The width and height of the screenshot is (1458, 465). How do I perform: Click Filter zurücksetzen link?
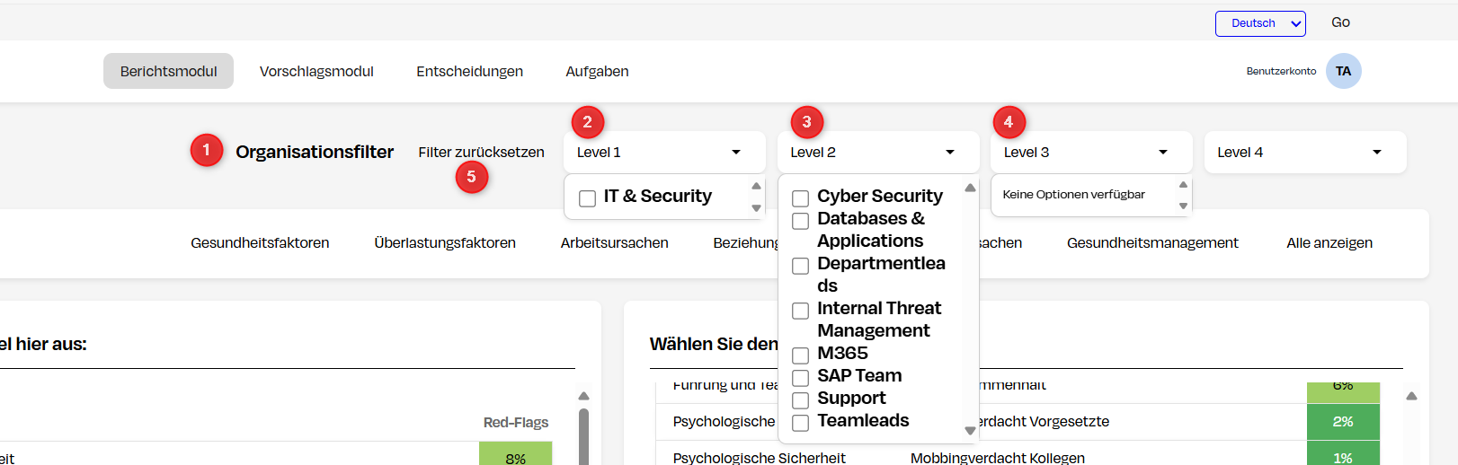(x=481, y=153)
